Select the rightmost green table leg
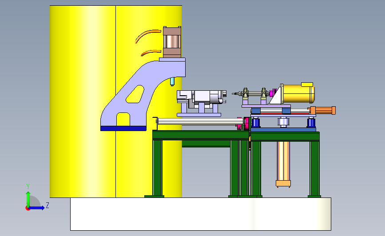The width and height of the screenshot is (385, 236). point(314,168)
